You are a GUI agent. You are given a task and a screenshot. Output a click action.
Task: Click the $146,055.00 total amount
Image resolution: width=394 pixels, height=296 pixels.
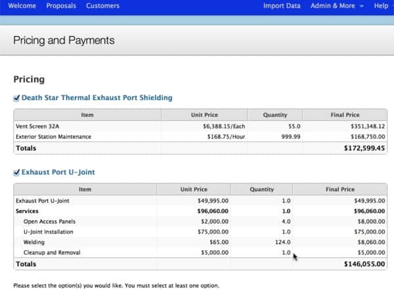(364, 264)
